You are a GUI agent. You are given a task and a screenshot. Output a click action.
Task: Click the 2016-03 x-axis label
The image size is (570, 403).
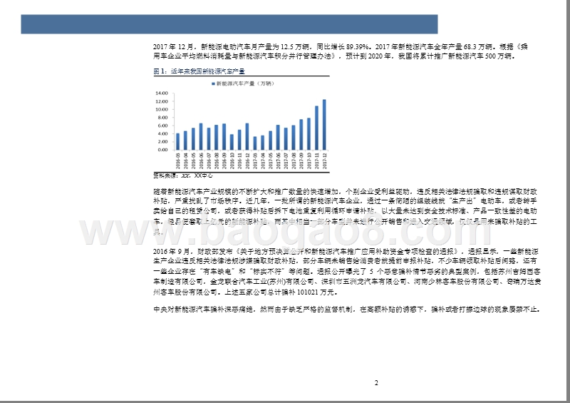tap(177, 161)
